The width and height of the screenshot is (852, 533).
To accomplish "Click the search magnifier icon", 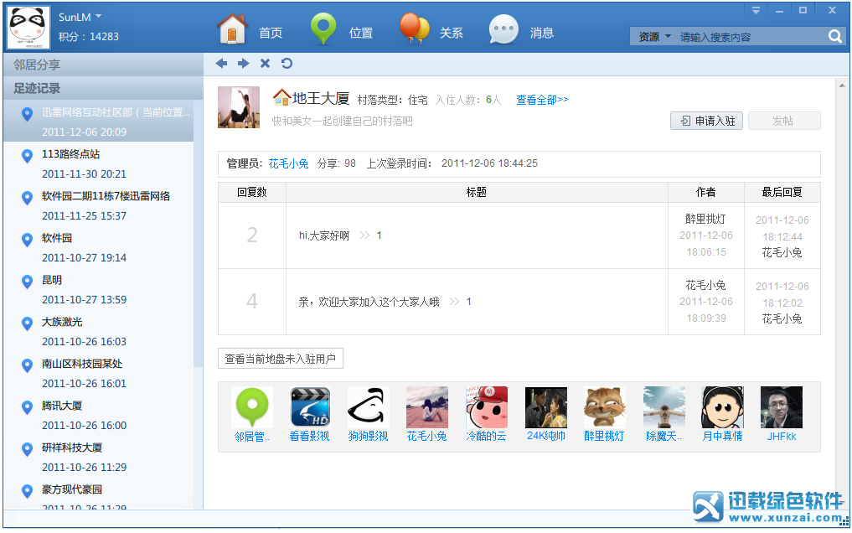I will click(x=834, y=36).
